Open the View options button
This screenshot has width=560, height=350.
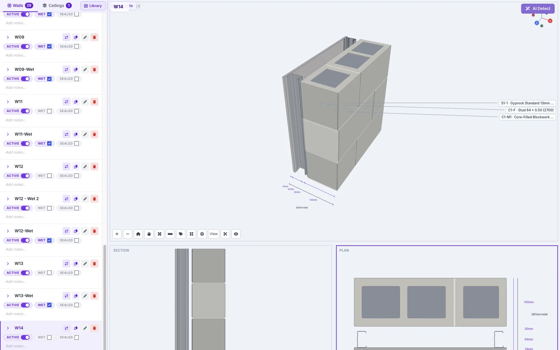(x=214, y=234)
